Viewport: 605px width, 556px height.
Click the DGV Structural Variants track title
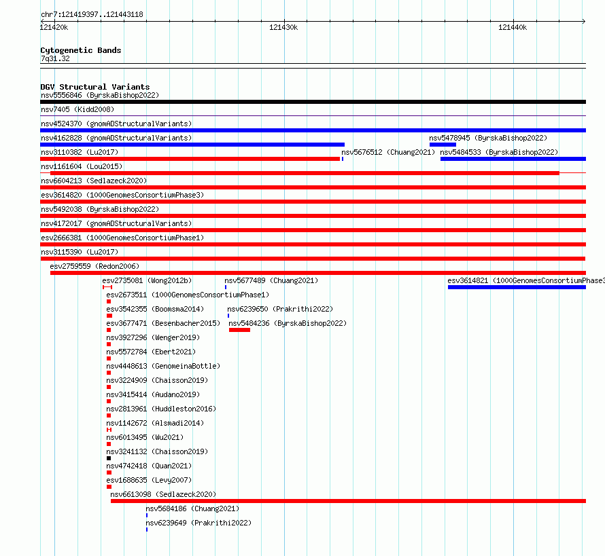coord(95,87)
